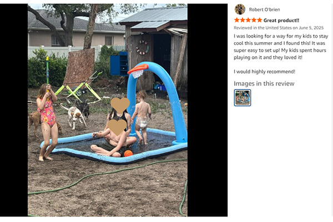Screen dimensions: 333x222
Task: Click the black area right of the photo
Action: (207, 110)
